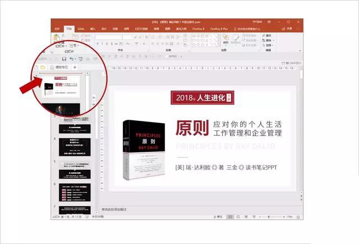
Task: Toggle Underline formatting
Action: (x=107, y=44)
